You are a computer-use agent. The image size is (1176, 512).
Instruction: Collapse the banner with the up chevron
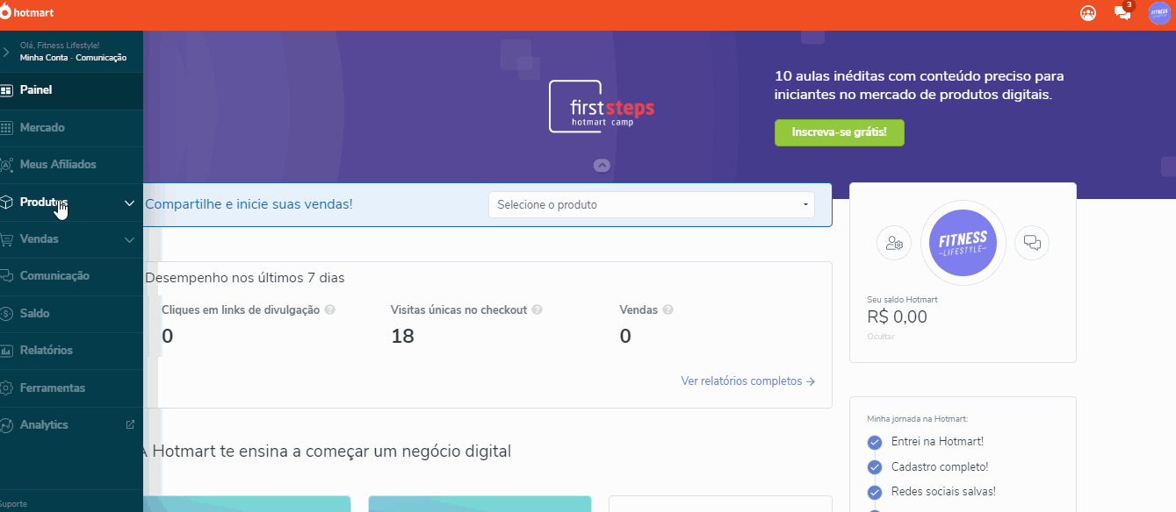[x=602, y=165]
